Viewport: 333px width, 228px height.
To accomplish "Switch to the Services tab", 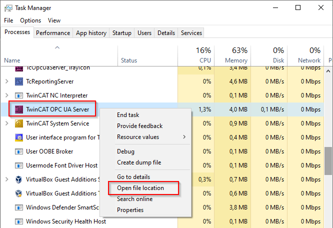I will 191,33.
